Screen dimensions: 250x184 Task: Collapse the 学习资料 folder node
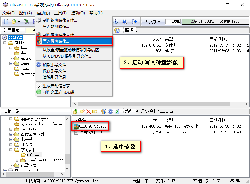click(11, 150)
